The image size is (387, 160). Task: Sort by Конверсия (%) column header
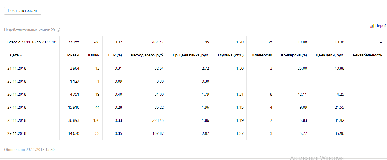[x=294, y=55]
